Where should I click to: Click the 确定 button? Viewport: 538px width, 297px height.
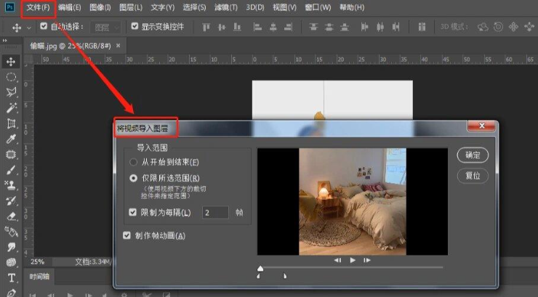pos(472,155)
